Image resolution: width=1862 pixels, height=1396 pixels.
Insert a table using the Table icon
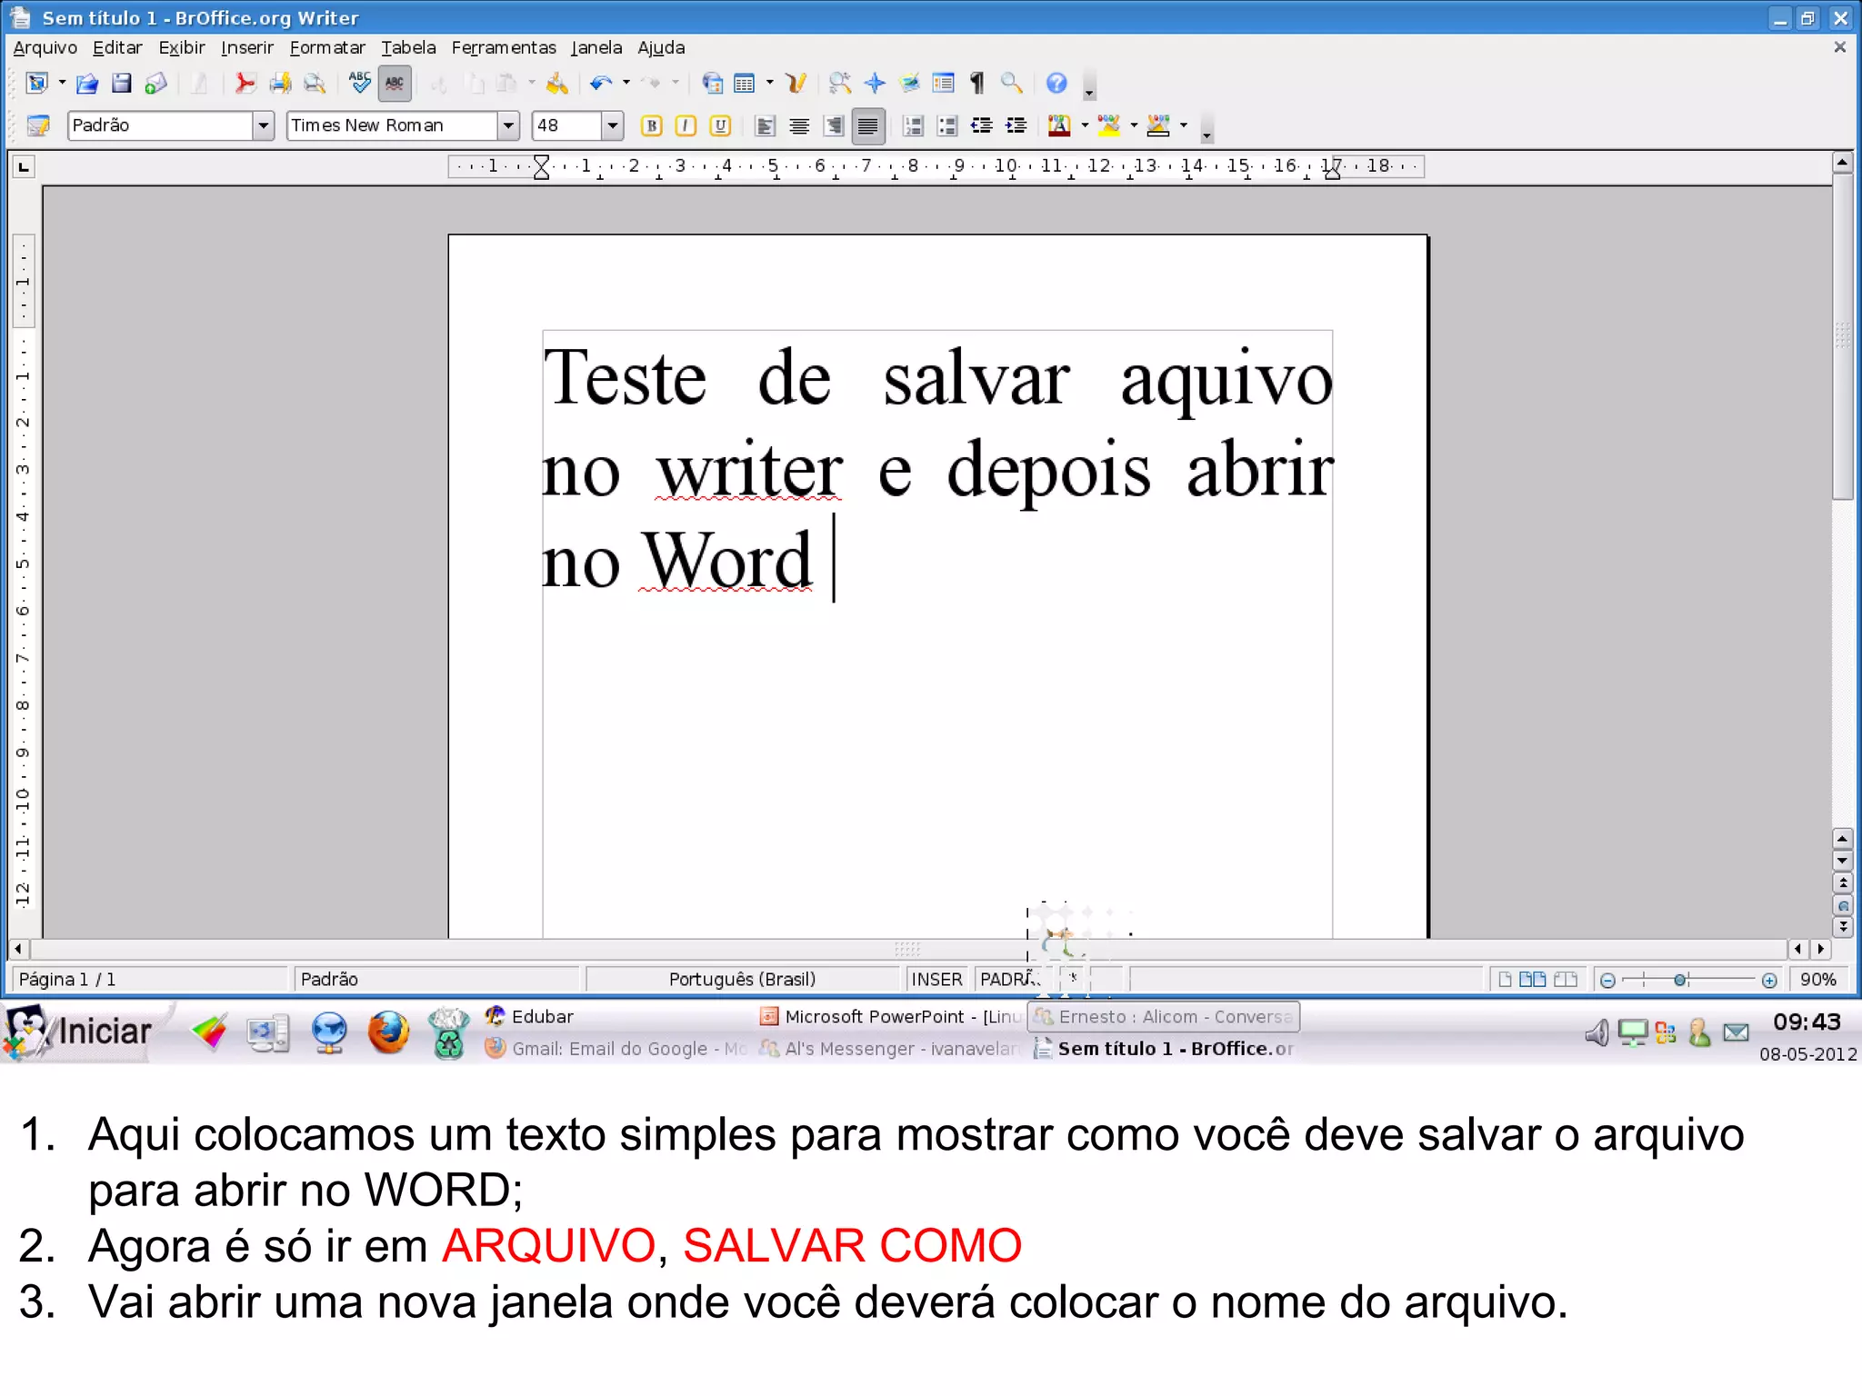point(745,84)
